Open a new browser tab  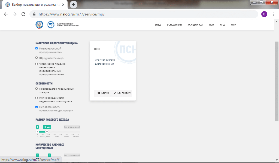(73, 5)
